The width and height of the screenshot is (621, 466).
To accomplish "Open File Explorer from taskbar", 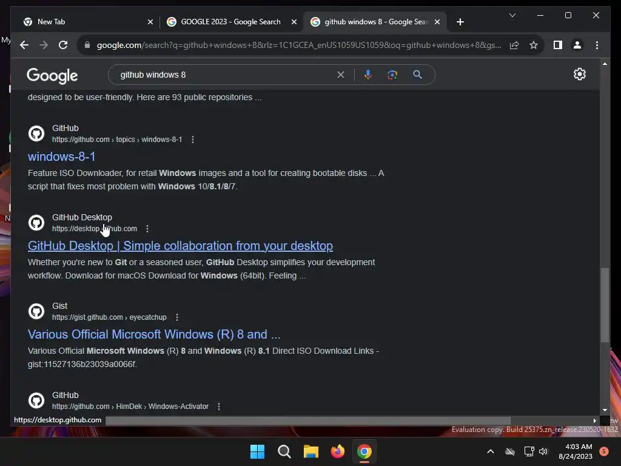I will tap(311, 451).
